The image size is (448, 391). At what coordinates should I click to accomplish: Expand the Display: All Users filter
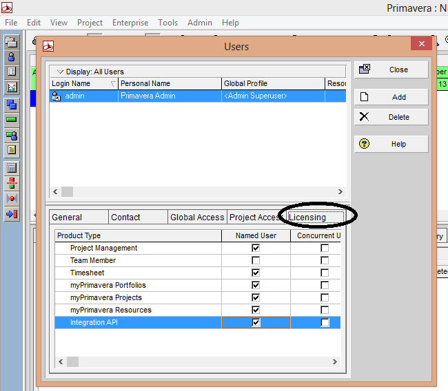tap(60, 72)
